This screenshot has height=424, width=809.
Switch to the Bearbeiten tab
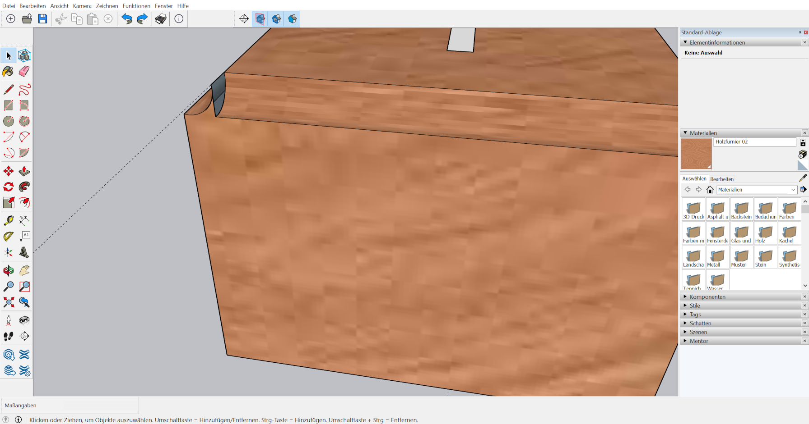(722, 179)
